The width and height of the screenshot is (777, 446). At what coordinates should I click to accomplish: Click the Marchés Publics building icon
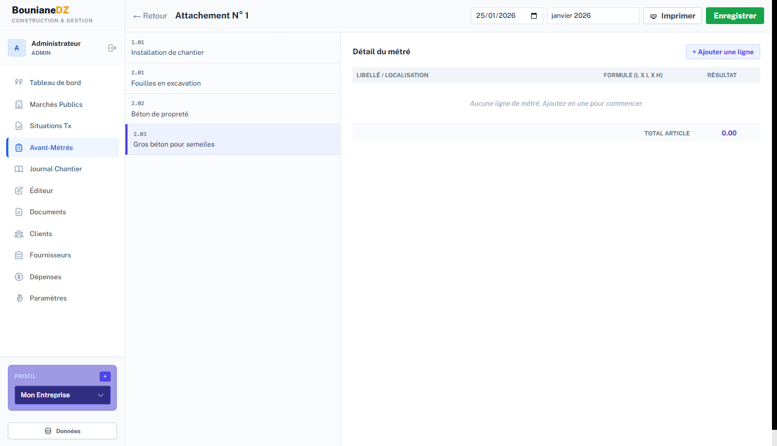coord(19,105)
